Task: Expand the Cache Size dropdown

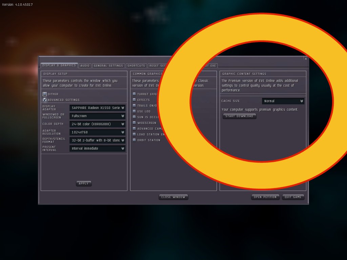Action: tap(283, 101)
